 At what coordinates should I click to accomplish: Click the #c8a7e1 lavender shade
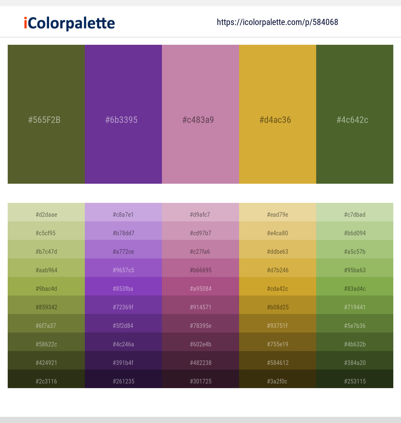(x=123, y=214)
